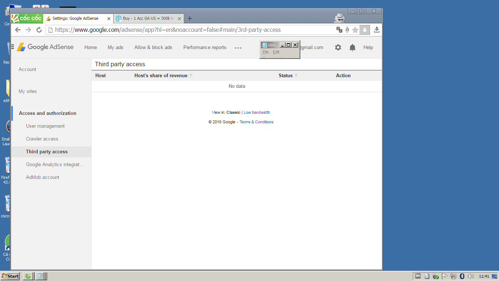Click the Action column header
The height and width of the screenshot is (281, 499).
[343, 75]
